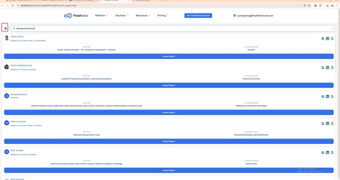
Task: Open LinkedIn icon for Business Improvement Lead result
Action: coord(328,124)
